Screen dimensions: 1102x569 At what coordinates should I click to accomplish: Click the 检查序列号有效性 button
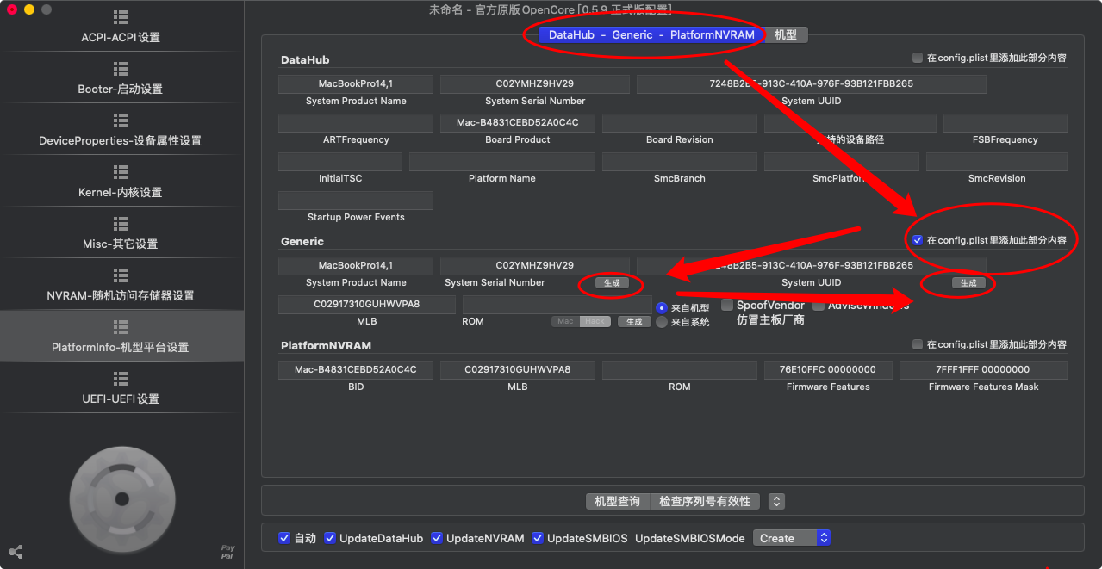click(705, 501)
